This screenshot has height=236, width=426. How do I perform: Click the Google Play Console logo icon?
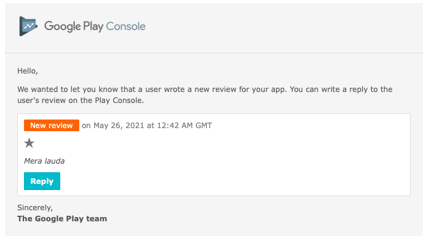28,26
